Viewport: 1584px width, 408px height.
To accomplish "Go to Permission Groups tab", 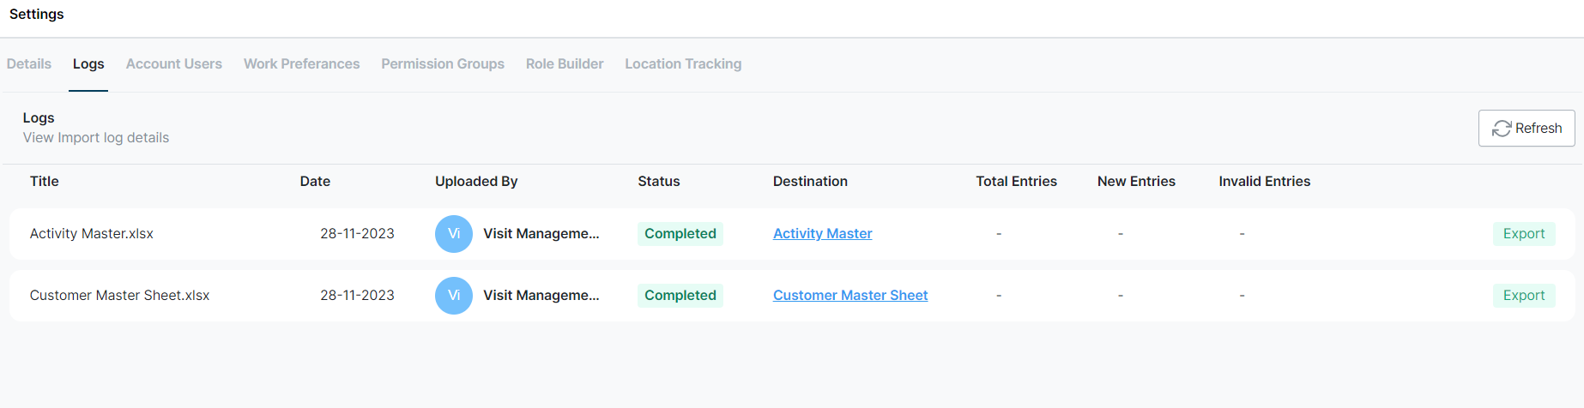I will tap(443, 64).
